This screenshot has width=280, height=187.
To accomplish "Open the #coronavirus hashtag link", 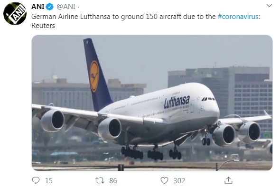I will (238, 17).
